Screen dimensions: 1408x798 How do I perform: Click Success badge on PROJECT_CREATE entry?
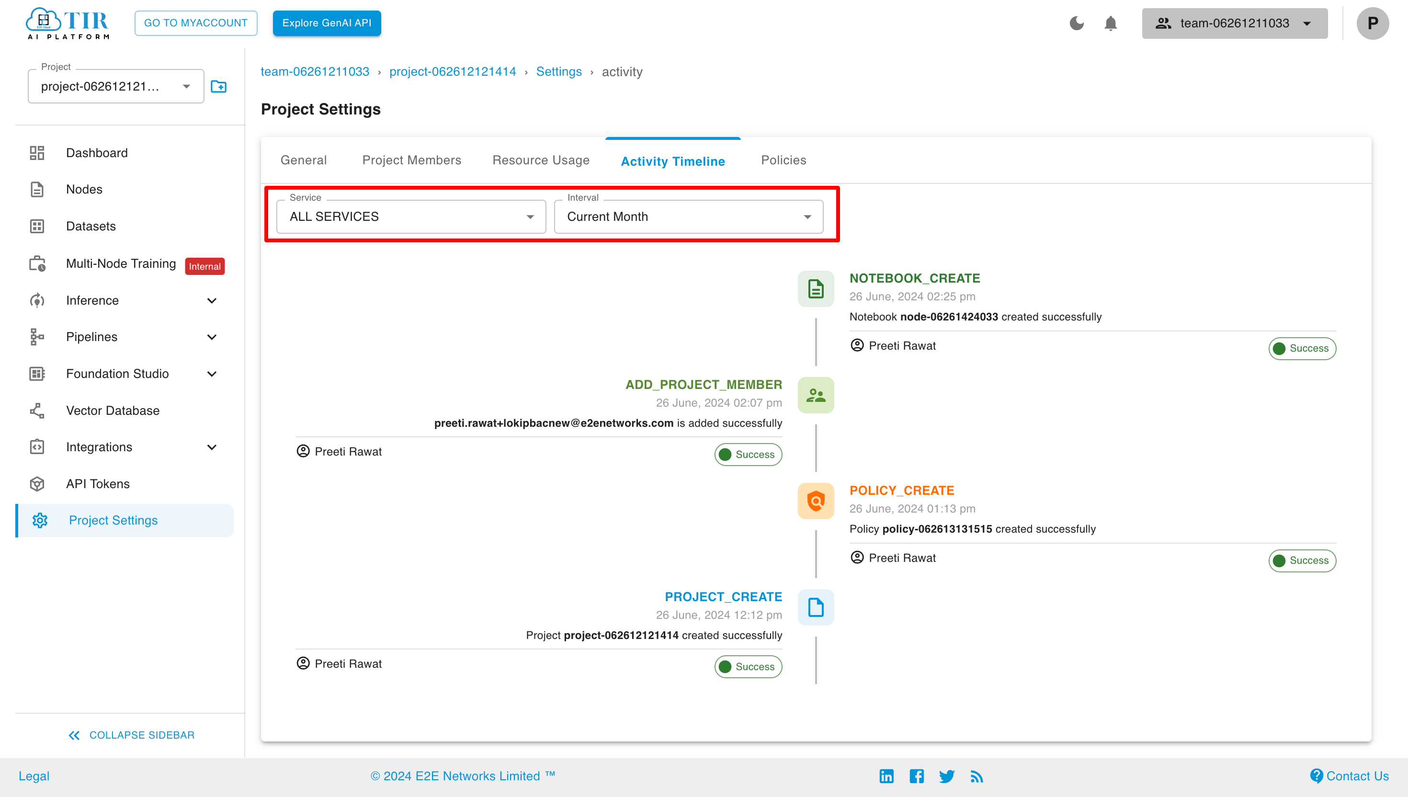pyautogui.click(x=749, y=667)
